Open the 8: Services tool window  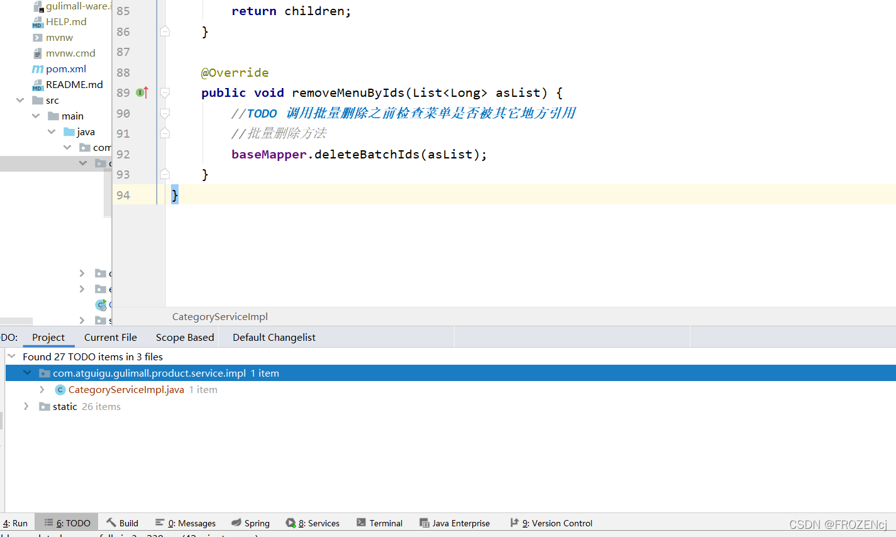[312, 523]
